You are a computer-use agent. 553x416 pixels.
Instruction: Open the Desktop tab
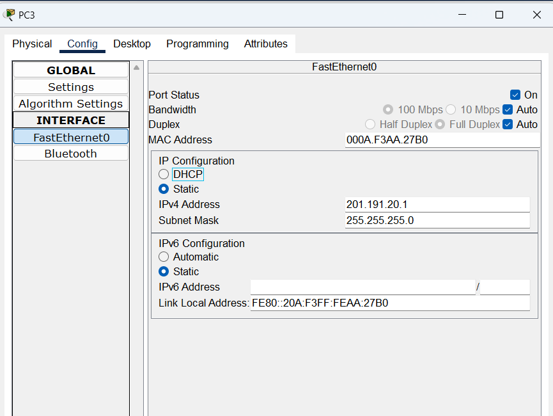click(x=132, y=44)
